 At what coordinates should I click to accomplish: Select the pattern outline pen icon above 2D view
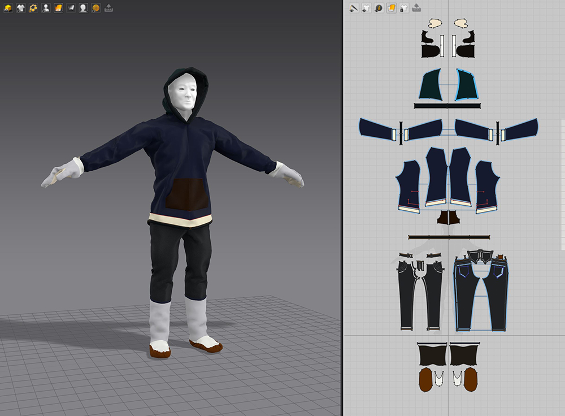[x=353, y=7]
